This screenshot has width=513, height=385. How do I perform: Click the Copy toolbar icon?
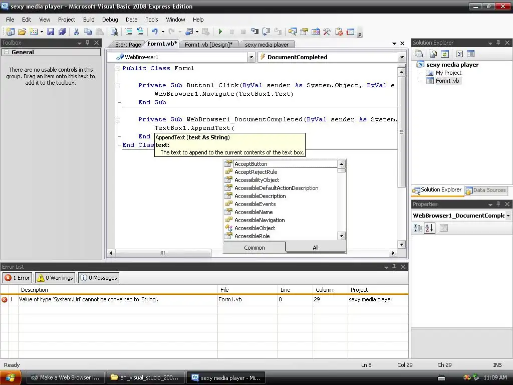pos(88,32)
